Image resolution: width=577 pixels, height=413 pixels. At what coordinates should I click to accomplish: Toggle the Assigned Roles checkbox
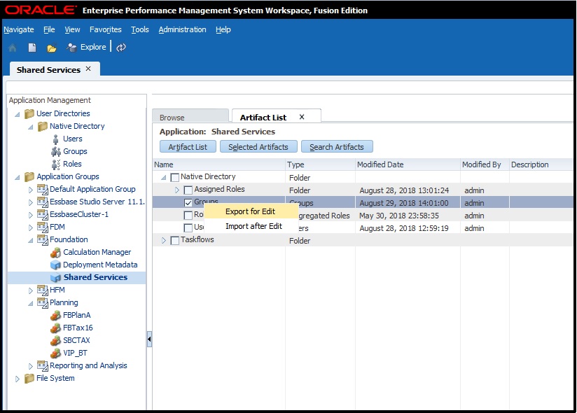click(x=188, y=190)
